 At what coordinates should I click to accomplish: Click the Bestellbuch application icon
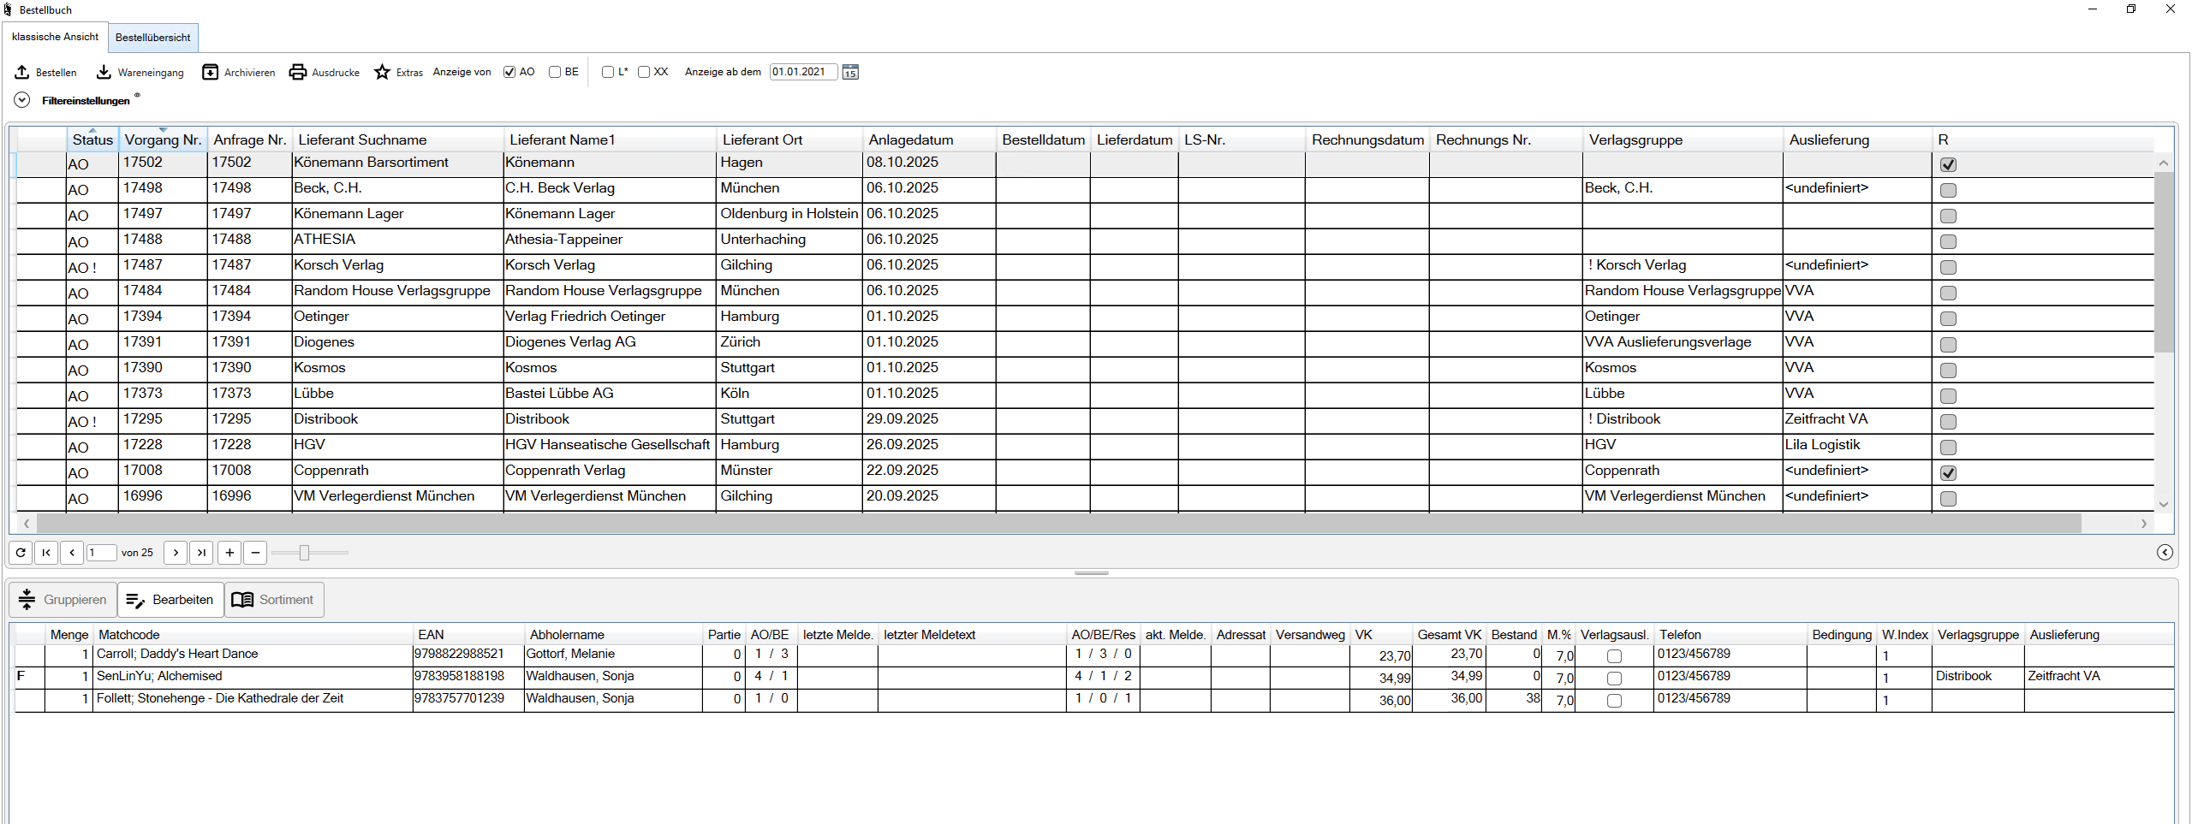pos(8,9)
